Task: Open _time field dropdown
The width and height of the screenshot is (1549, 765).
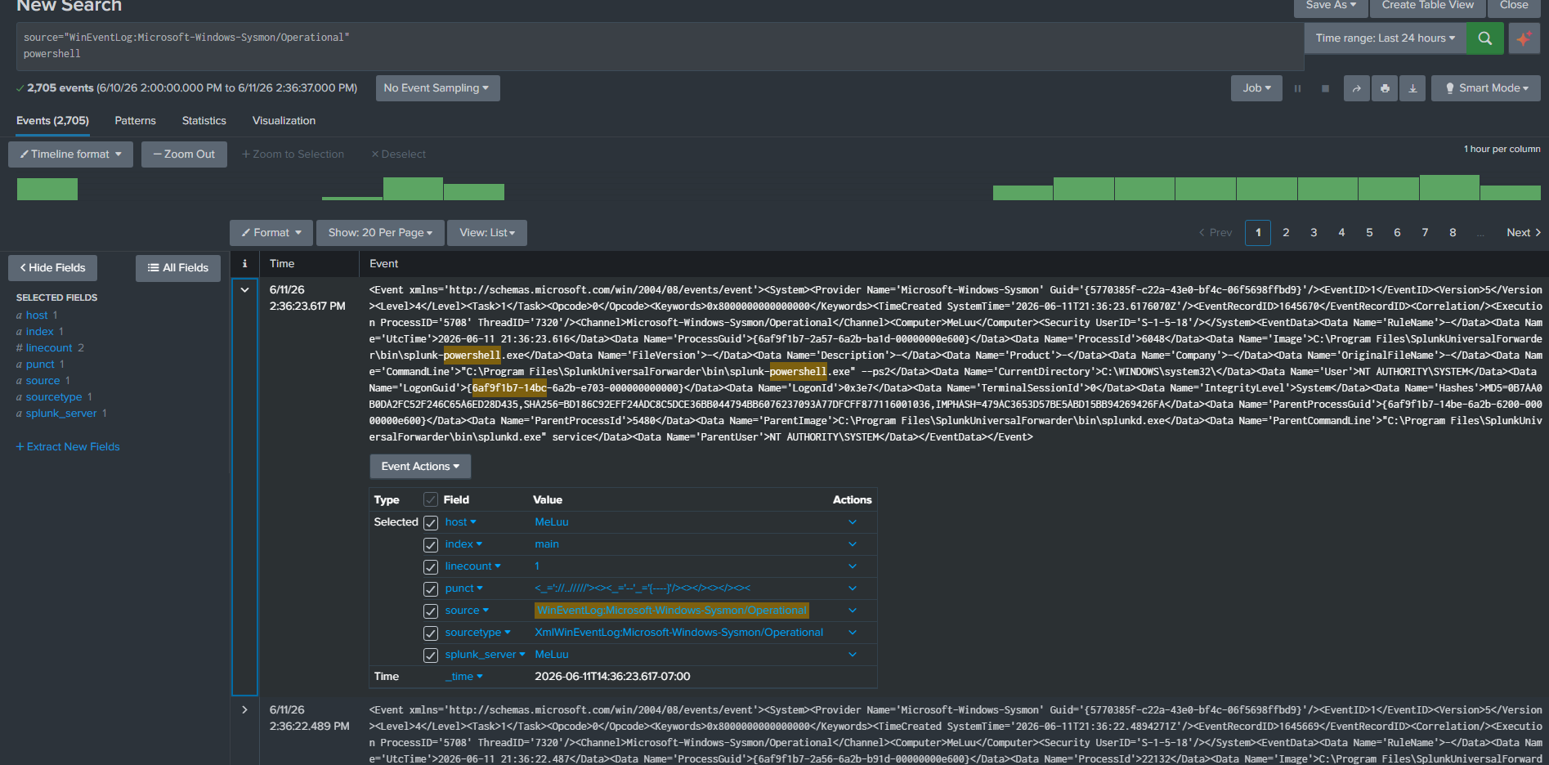Action: click(x=464, y=677)
